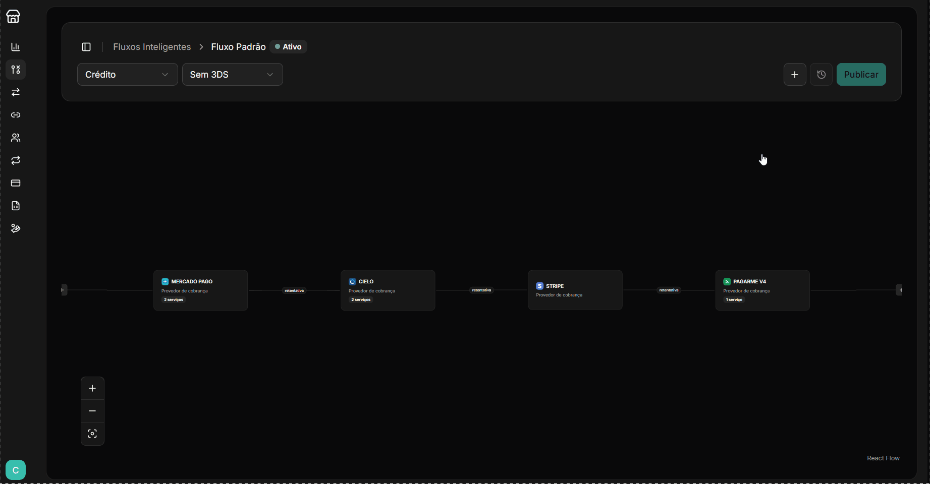Select the Stripe provider node
The image size is (930, 484).
tap(575, 290)
